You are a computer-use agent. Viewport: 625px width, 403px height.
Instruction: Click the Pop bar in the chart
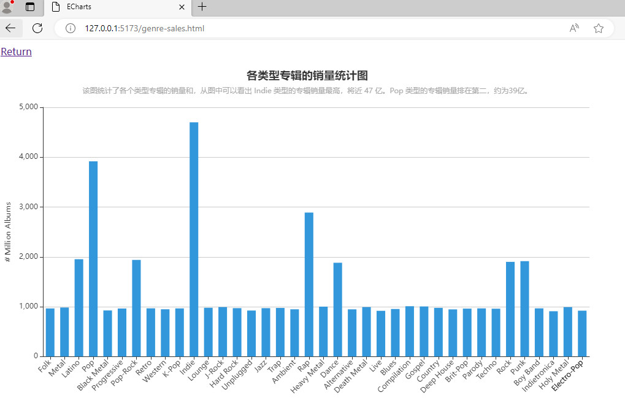[x=93, y=259]
